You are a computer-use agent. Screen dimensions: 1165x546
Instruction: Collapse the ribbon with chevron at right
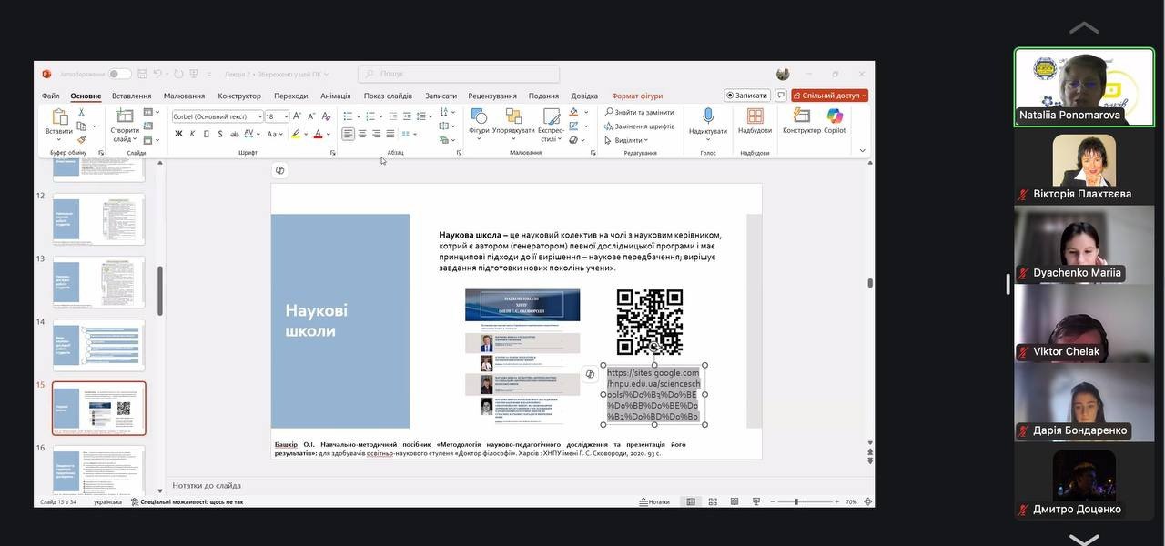point(863,151)
